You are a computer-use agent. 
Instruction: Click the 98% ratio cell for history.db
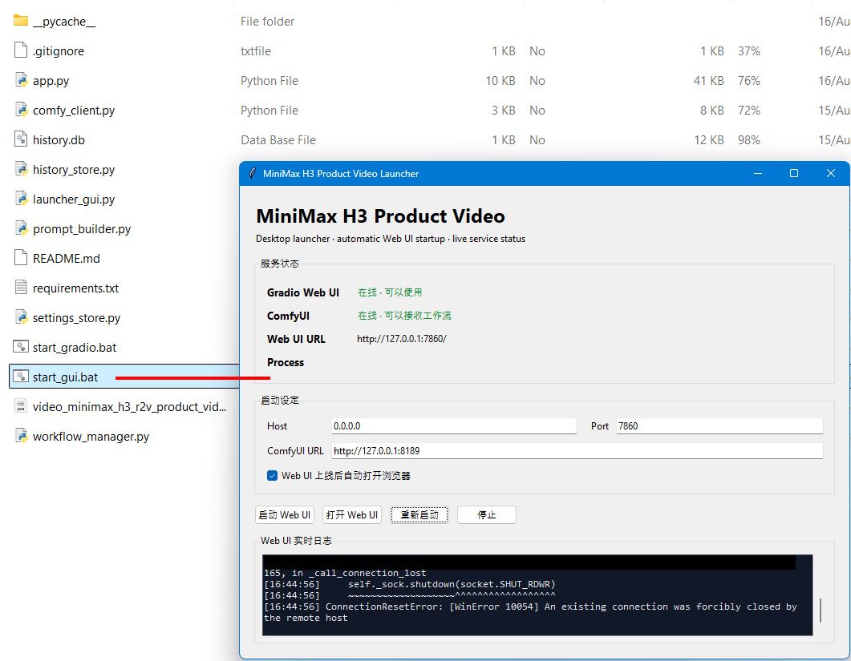[749, 140]
